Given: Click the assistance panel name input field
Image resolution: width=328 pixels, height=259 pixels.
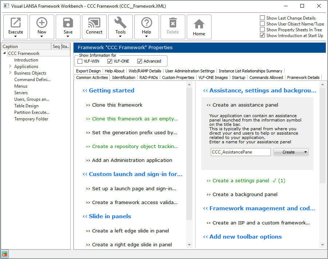Looking at the screenshot, I should (240, 152).
